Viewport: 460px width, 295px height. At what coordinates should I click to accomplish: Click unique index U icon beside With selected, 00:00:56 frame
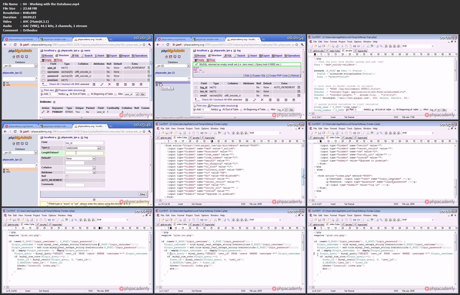(125, 84)
